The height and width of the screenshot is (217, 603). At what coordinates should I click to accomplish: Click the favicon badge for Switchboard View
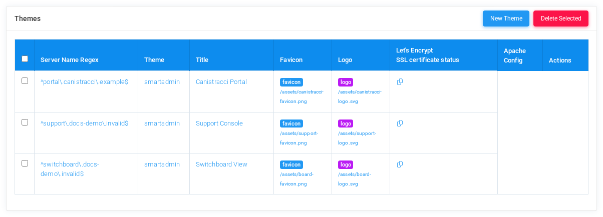click(x=291, y=164)
